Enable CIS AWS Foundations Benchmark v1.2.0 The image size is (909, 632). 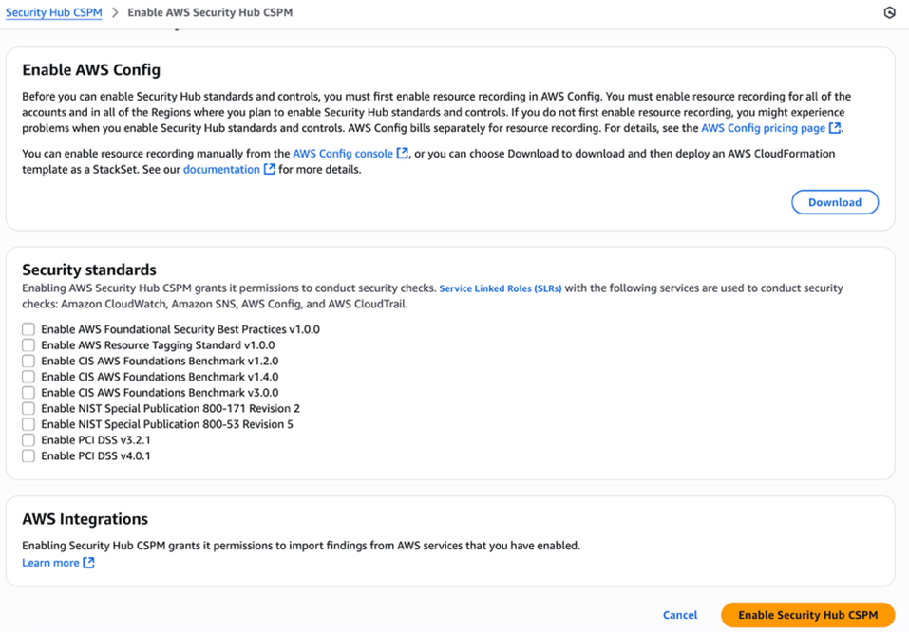tap(28, 361)
